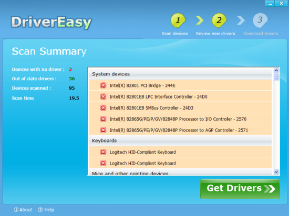Select Intel(R) 82801EB LPC Interface Controller text
Viewport: 289px width, 216px height.
159,97
